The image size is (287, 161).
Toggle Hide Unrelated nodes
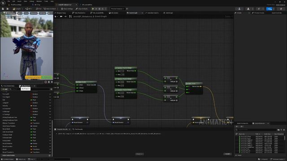point(50,9)
